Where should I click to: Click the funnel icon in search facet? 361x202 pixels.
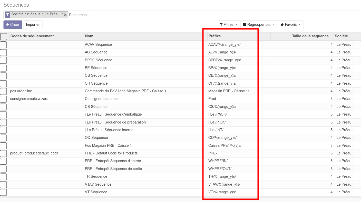click(8, 15)
